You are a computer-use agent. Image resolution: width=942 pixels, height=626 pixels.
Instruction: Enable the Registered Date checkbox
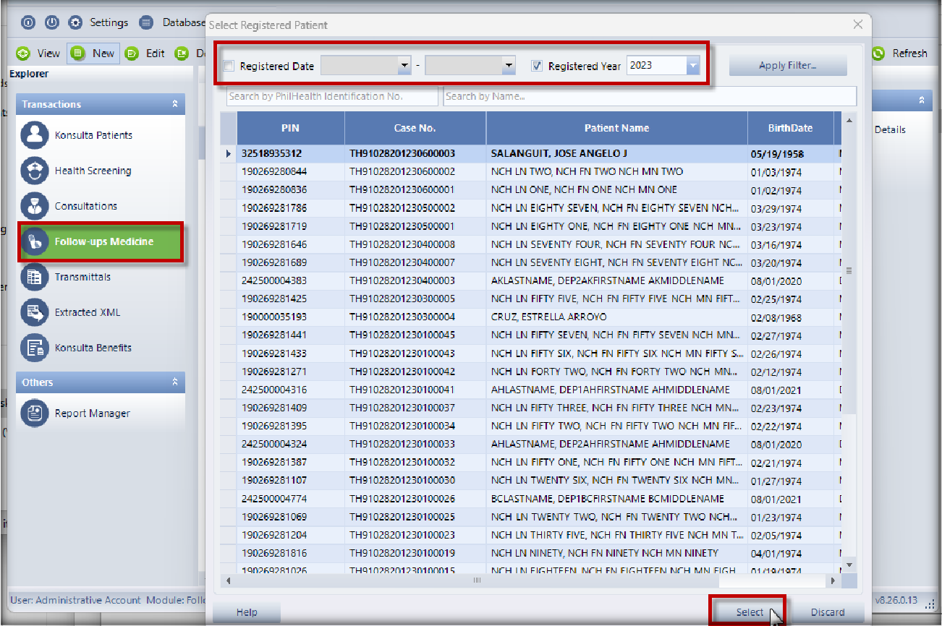click(x=229, y=66)
